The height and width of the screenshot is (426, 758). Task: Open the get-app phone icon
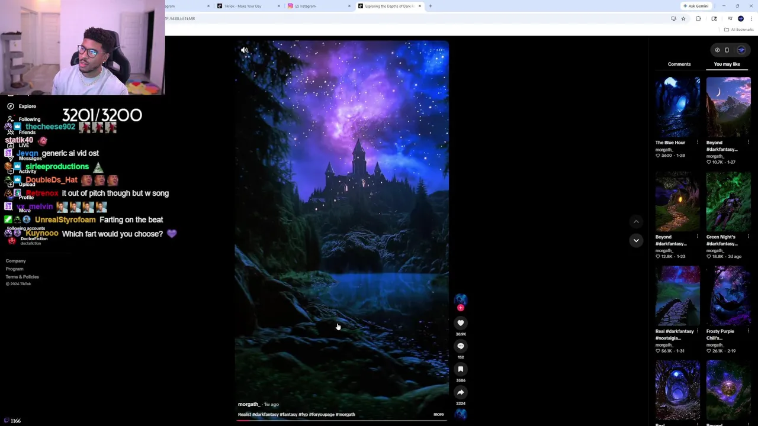727,50
